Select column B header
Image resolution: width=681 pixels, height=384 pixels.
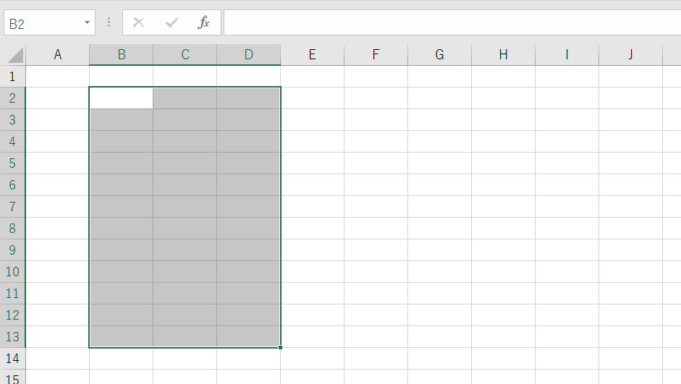122,54
